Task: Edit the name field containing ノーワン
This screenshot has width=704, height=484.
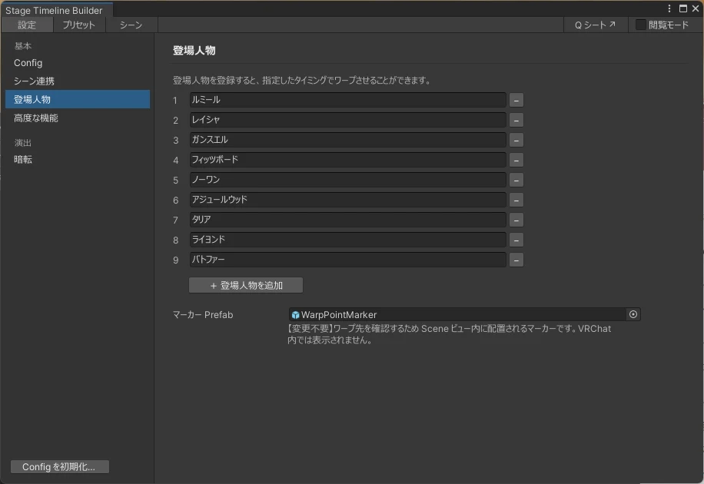Action: [x=347, y=180]
